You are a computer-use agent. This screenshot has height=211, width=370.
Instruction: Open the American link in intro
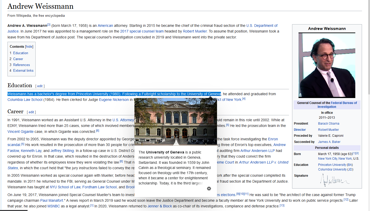[x=105, y=26]
